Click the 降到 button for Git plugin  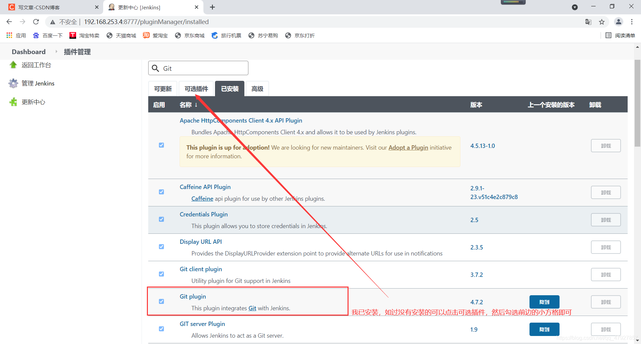544,302
